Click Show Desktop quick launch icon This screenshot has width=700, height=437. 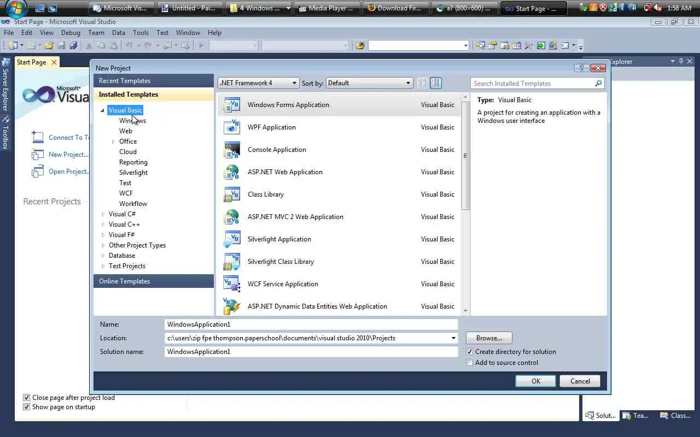[39, 8]
